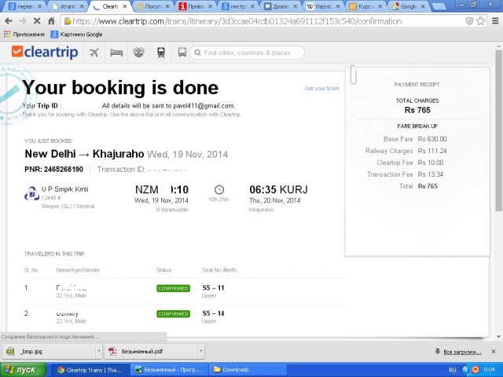Image resolution: width=503 pixels, height=377 pixels.
Task: Select the Trains icon in Cleartrip header
Action: (x=161, y=53)
